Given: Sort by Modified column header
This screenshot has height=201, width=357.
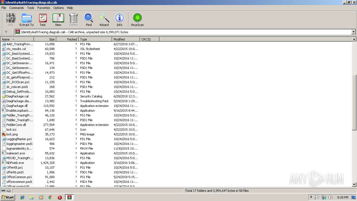Looking at the screenshot, I should [126, 39].
